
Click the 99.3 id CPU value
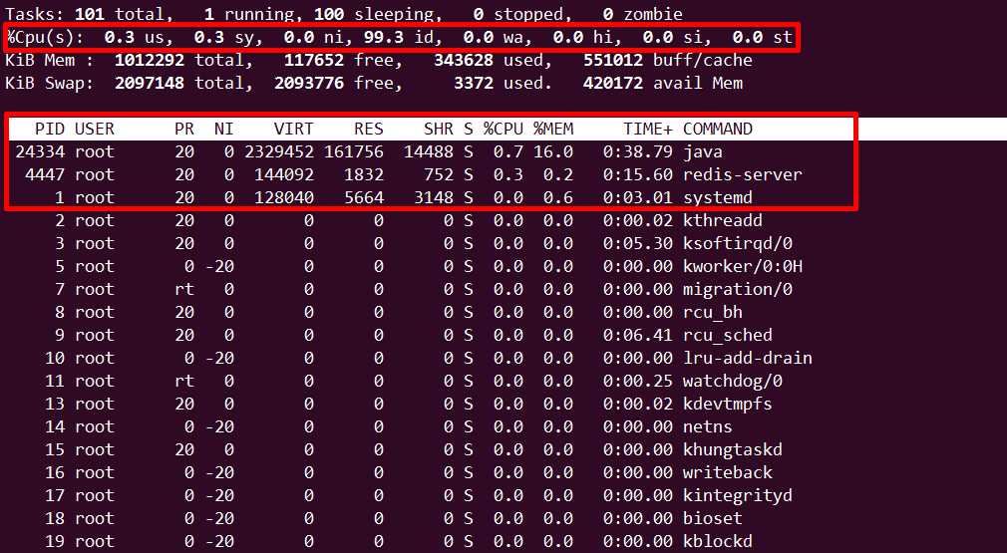pyautogui.click(x=399, y=37)
